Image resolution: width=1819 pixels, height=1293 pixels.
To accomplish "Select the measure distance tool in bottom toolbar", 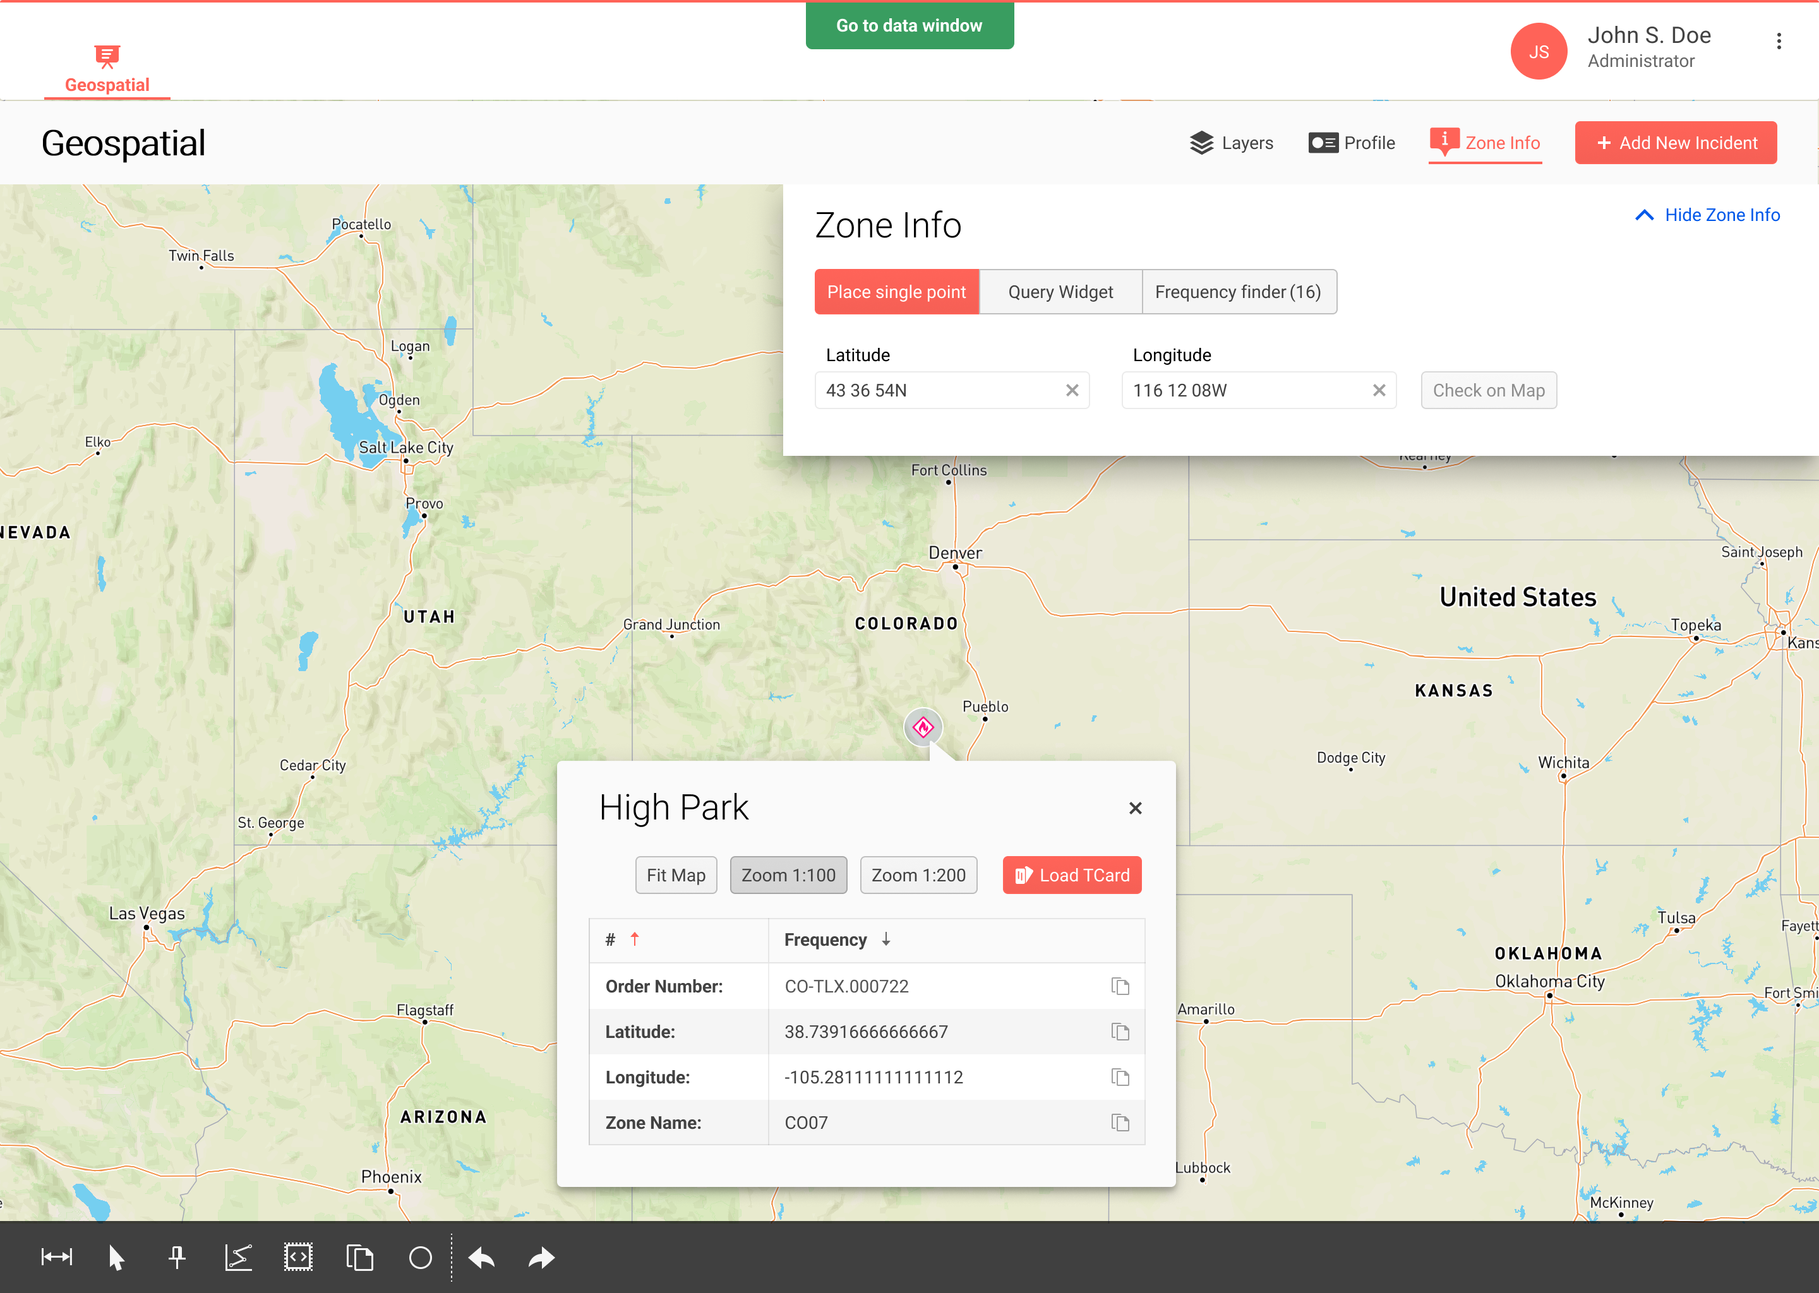I will pos(57,1257).
